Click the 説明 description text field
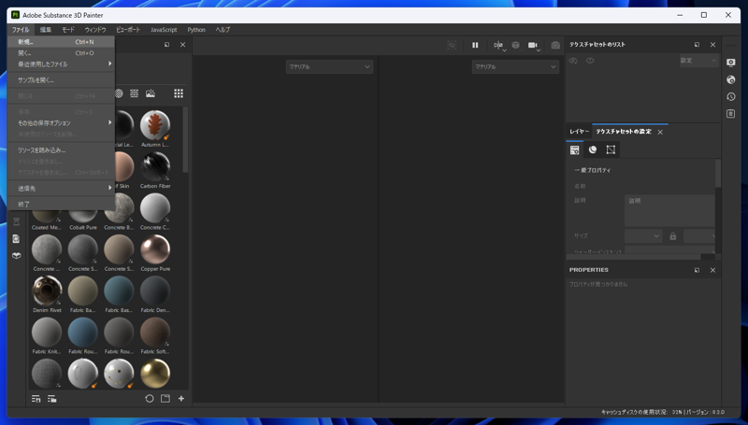The height and width of the screenshot is (425, 748). 670,210
